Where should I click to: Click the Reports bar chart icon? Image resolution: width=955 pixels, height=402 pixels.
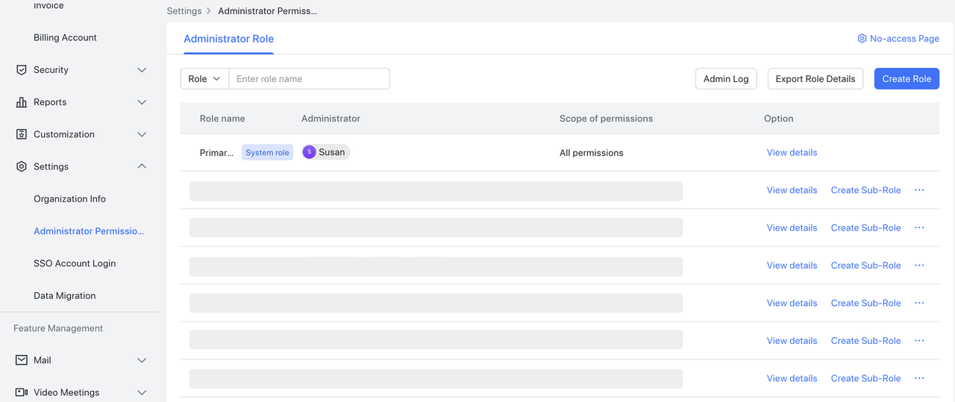click(22, 102)
